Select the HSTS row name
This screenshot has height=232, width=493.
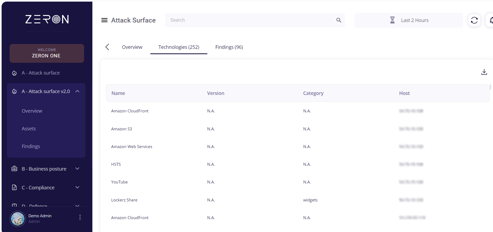click(x=116, y=164)
